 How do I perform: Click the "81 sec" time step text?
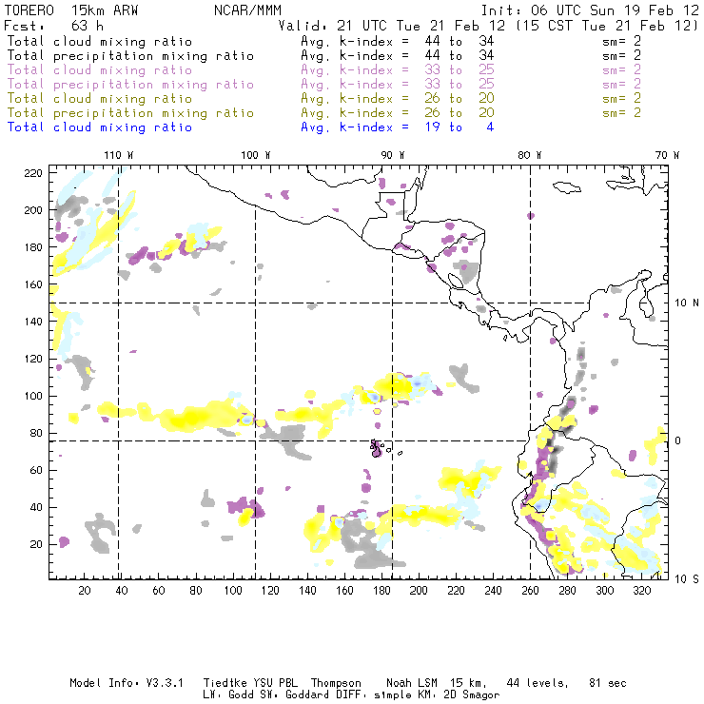[608, 683]
